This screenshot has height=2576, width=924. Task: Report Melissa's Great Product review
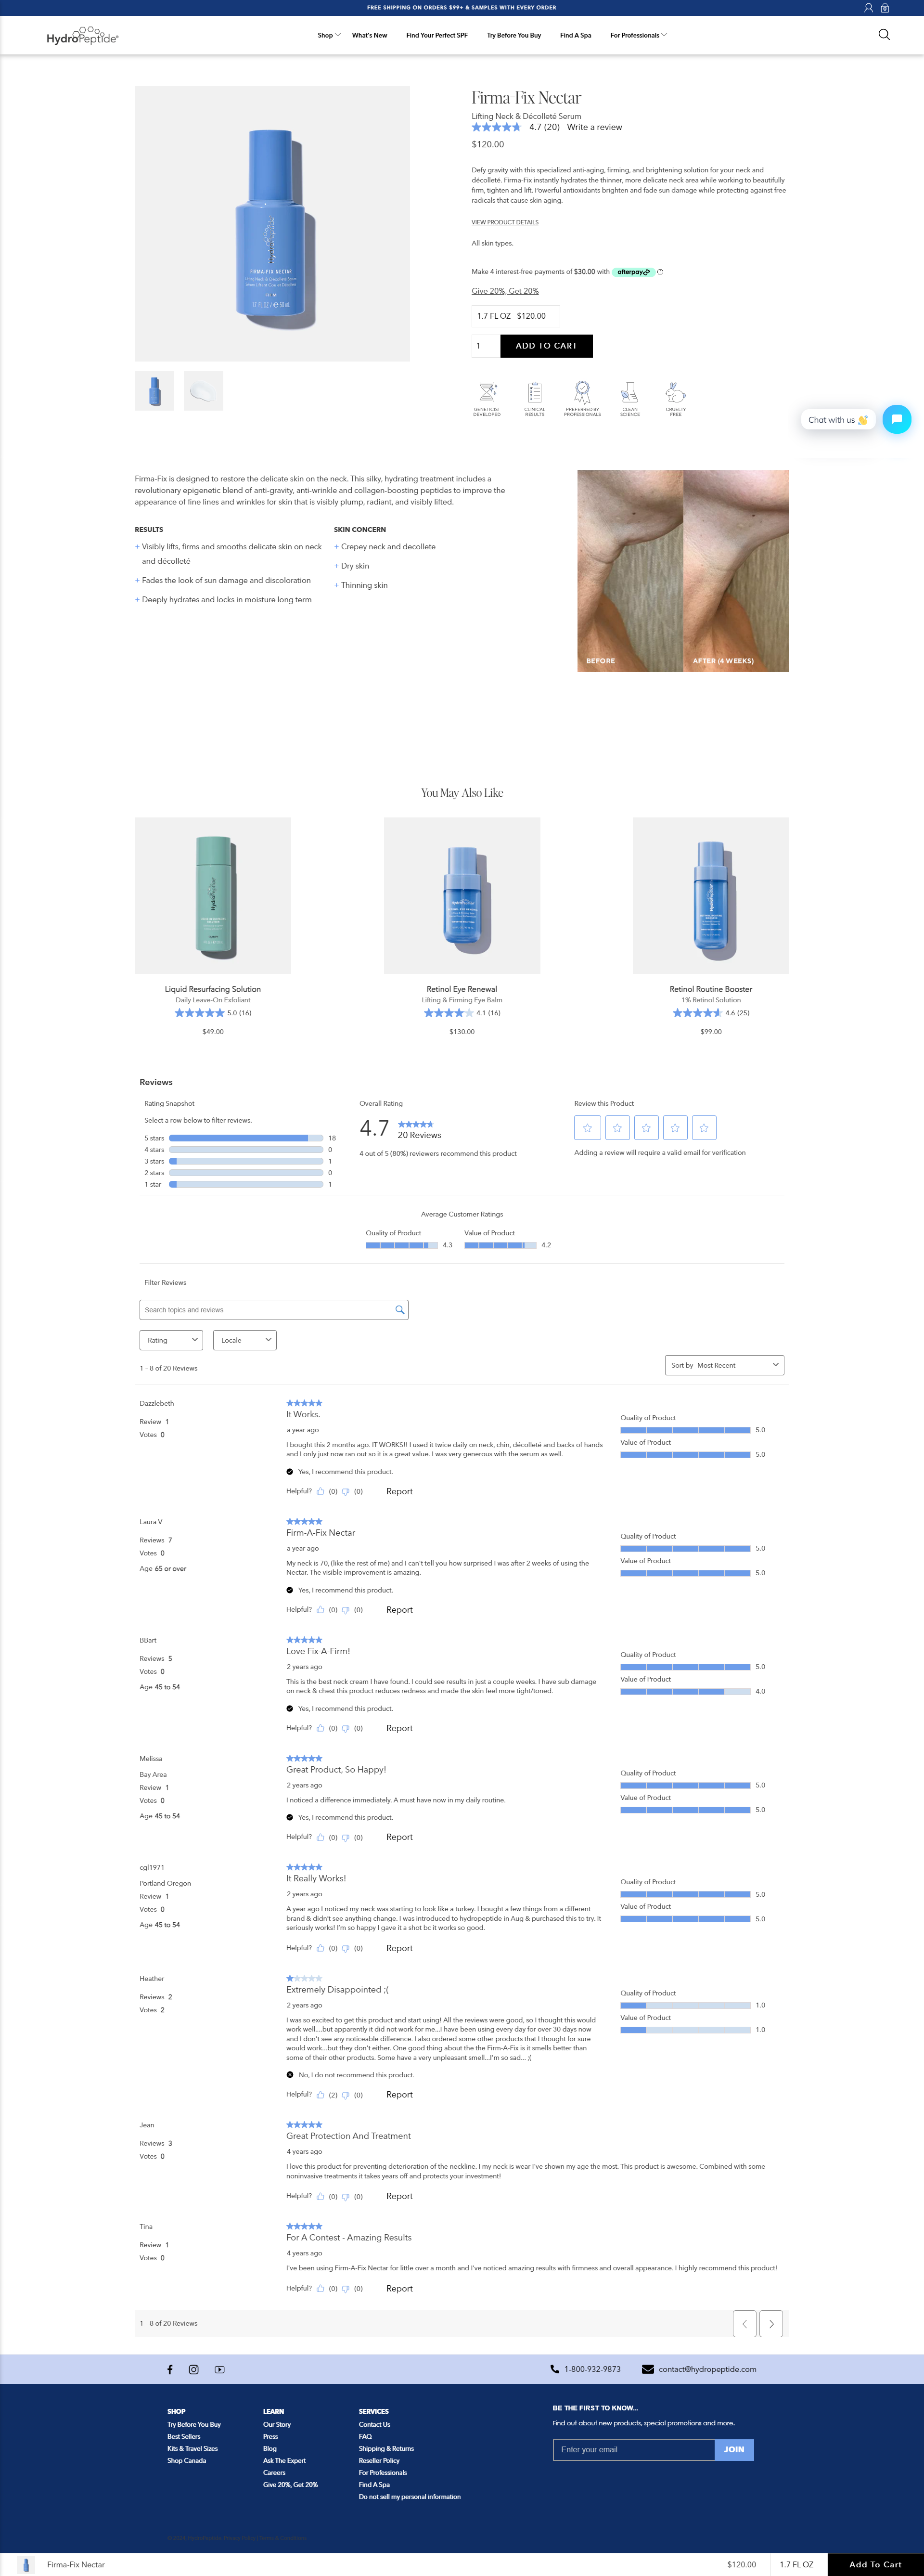399,1837
